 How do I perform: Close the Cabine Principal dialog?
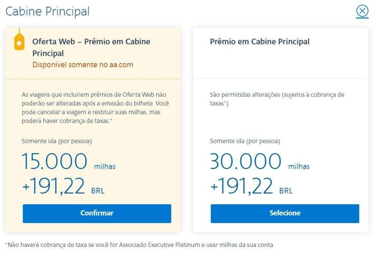pos(362,11)
